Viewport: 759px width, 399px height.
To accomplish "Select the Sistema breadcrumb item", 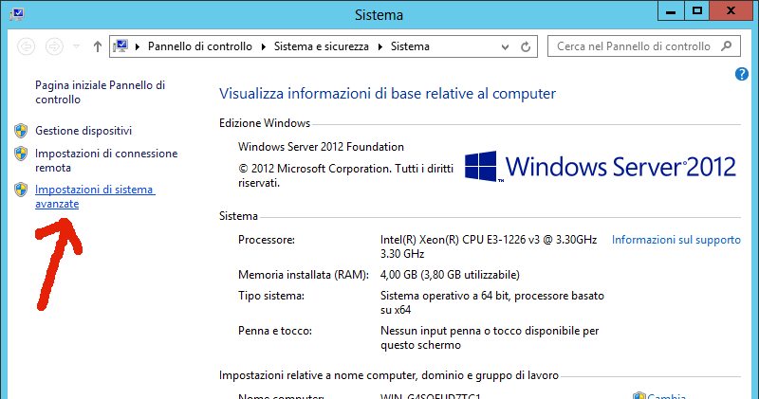I will click(410, 46).
